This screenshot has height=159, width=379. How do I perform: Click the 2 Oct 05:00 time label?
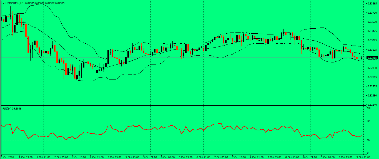pyautogui.click(x=61, y=157)
